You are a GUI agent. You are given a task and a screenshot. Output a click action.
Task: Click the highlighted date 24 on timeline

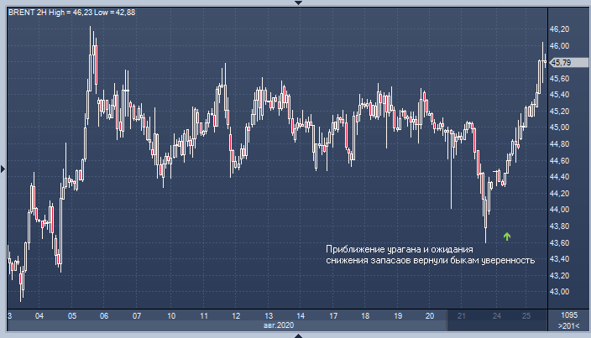coord(496,316)
